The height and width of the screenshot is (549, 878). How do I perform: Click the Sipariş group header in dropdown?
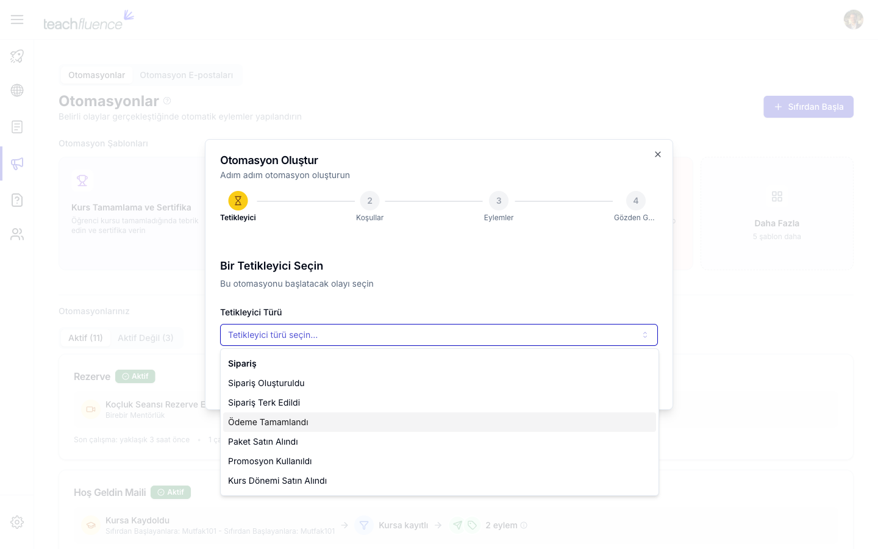point(242,364)
